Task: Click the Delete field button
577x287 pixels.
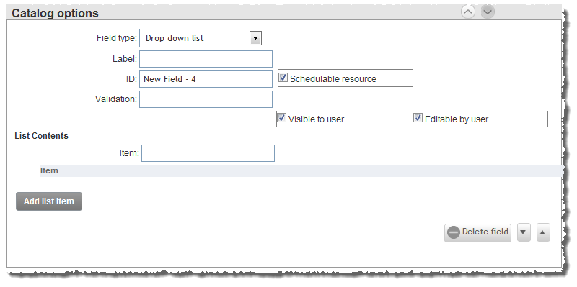Action: (x=477, y=232)
